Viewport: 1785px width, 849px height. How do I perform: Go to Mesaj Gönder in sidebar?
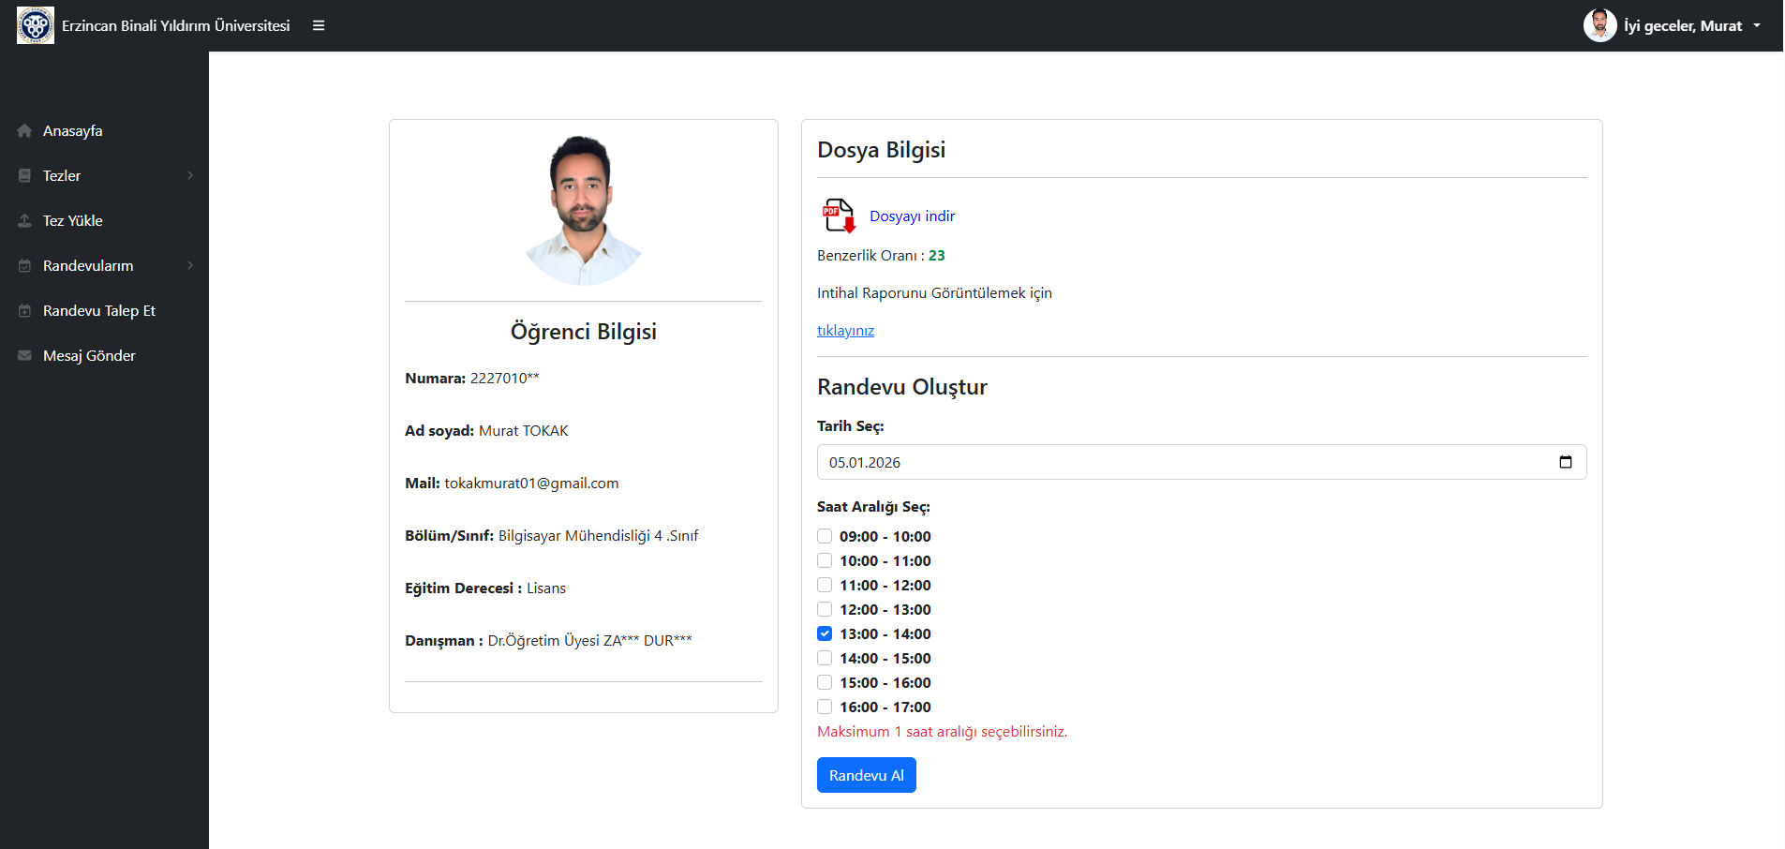pyautogui.click(x=89, y=356)
